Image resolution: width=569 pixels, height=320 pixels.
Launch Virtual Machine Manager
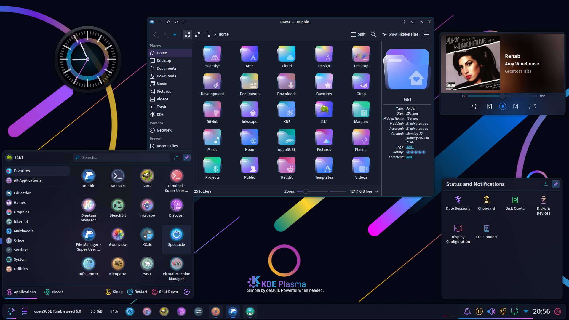point(176,268)
